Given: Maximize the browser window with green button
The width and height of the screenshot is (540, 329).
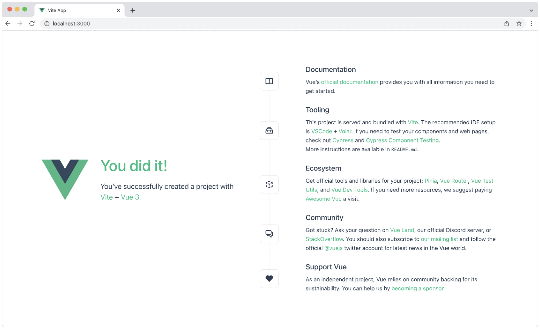Looking at the screenshot, I should 25,9.
